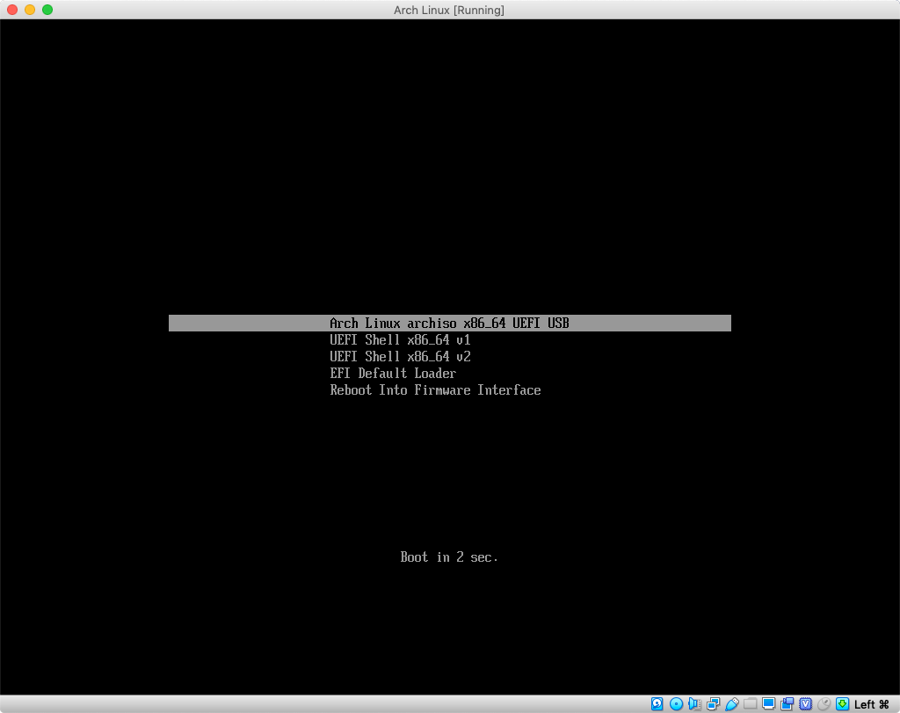Viewport: 900px width, 713px height.
Task: Click the optical disc drive status icon
Action: pos(676,704)
